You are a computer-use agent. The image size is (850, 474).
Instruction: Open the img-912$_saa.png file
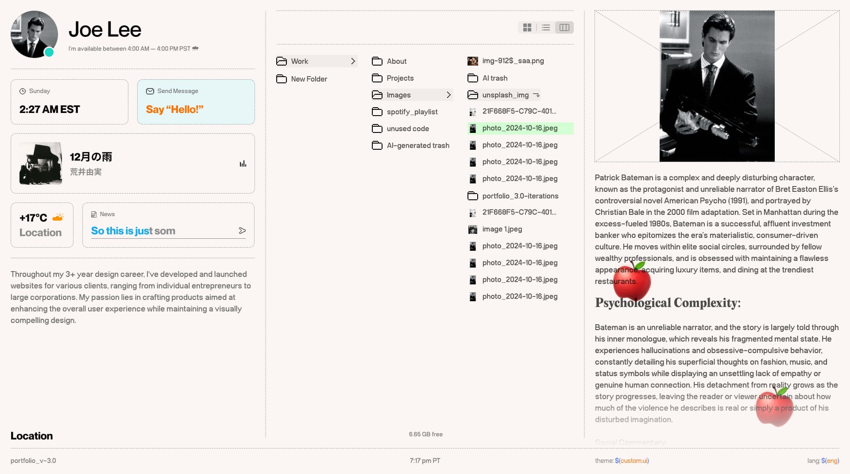click(513, 61)
